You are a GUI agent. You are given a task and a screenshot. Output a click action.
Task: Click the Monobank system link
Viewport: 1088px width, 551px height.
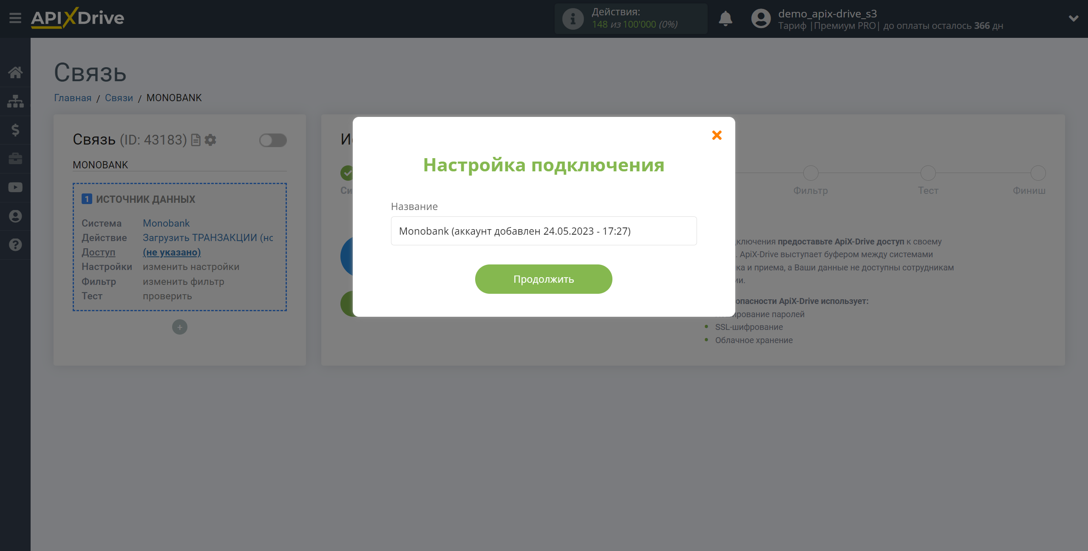click(x=166, y=223)
